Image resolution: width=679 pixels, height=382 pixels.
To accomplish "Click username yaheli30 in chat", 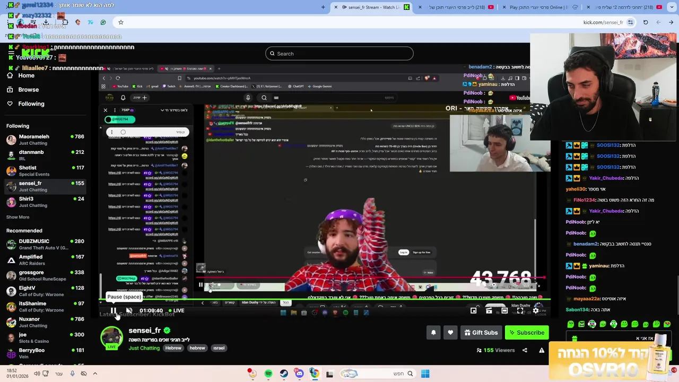I will (576, 189).
